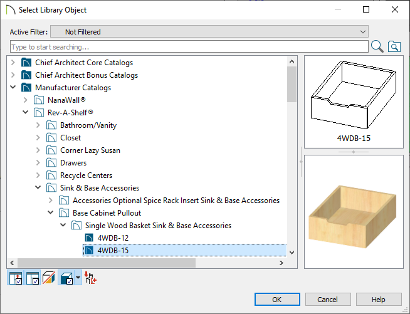Expand the Closet folder

(x=38, y=137)
